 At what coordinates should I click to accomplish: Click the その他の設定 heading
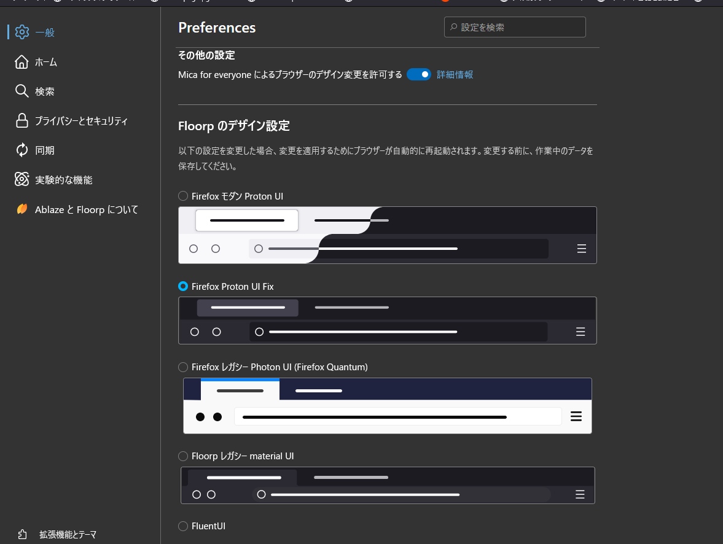[x=206, y=55]
